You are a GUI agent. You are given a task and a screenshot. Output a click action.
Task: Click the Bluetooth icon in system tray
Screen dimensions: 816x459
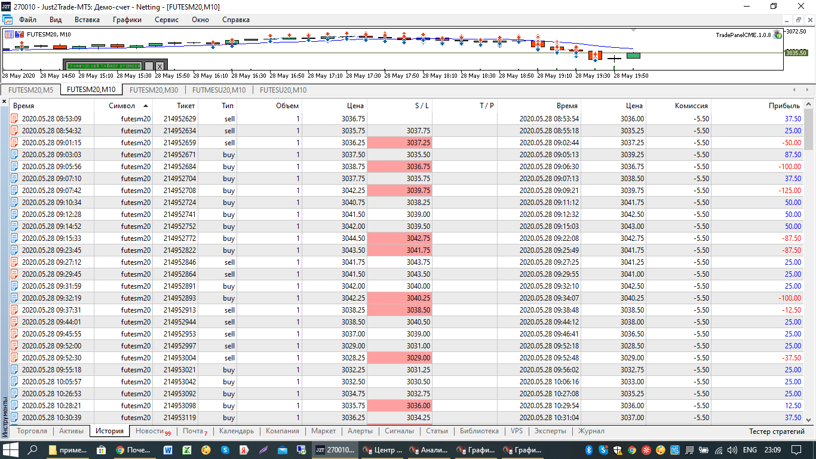(588, 449)
